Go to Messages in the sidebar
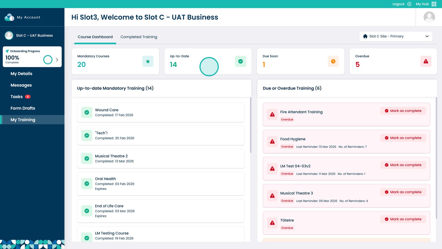 pyautogui.click(x=21, y=85)
